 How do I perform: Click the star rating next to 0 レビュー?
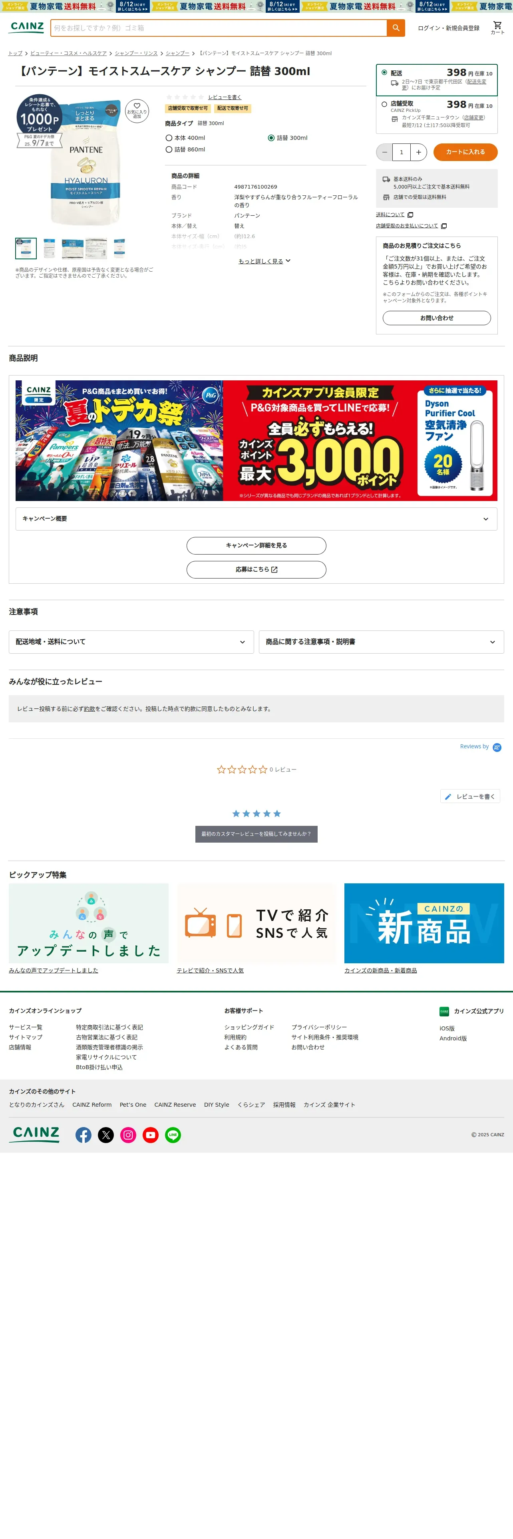tap(242, 769)
